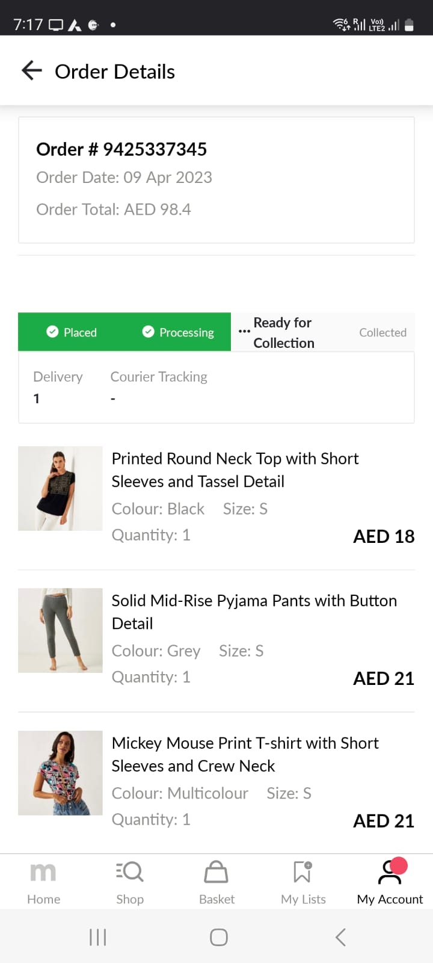
Task: Open the Shop search icon
Action: pyautogui.click(x=129, y=872)
